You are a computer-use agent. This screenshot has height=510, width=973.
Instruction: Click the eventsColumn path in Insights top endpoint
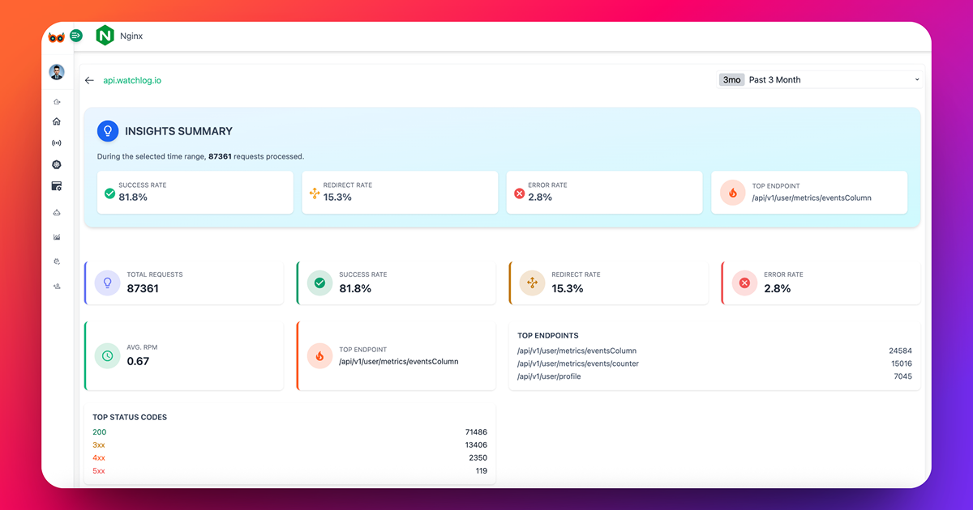coord(812,198)
